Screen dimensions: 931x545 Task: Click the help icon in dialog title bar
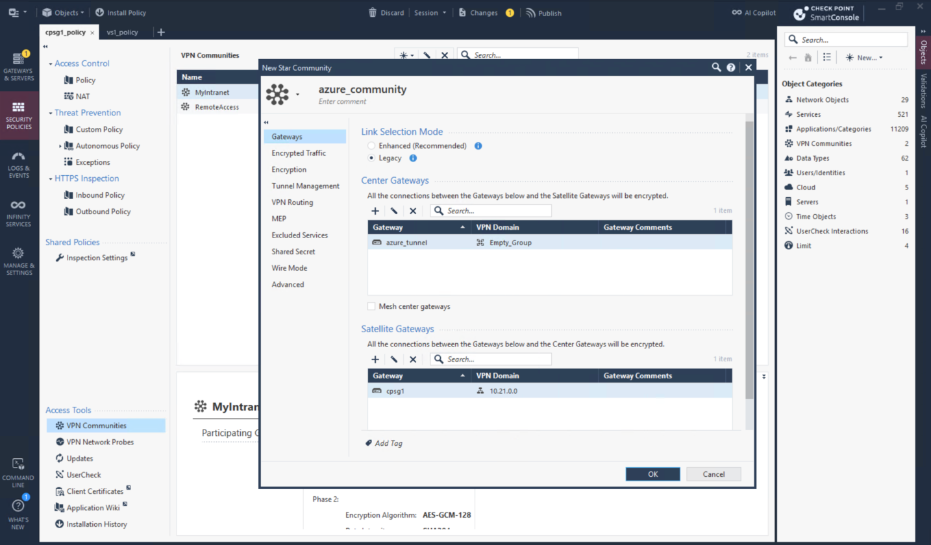click(731, 67)
